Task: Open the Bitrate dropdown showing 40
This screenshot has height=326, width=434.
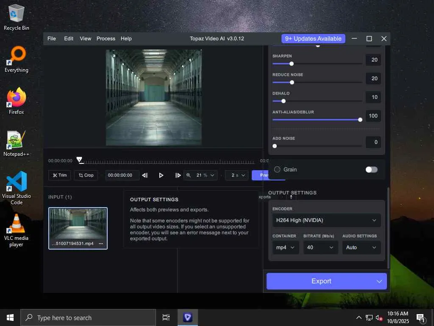Action: [x=320, y=247]
